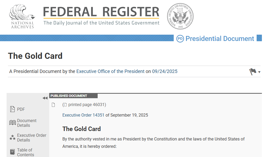Open the Table of Contents sidebar item
The image size is (269, 157).
click(x=26, y=152)
